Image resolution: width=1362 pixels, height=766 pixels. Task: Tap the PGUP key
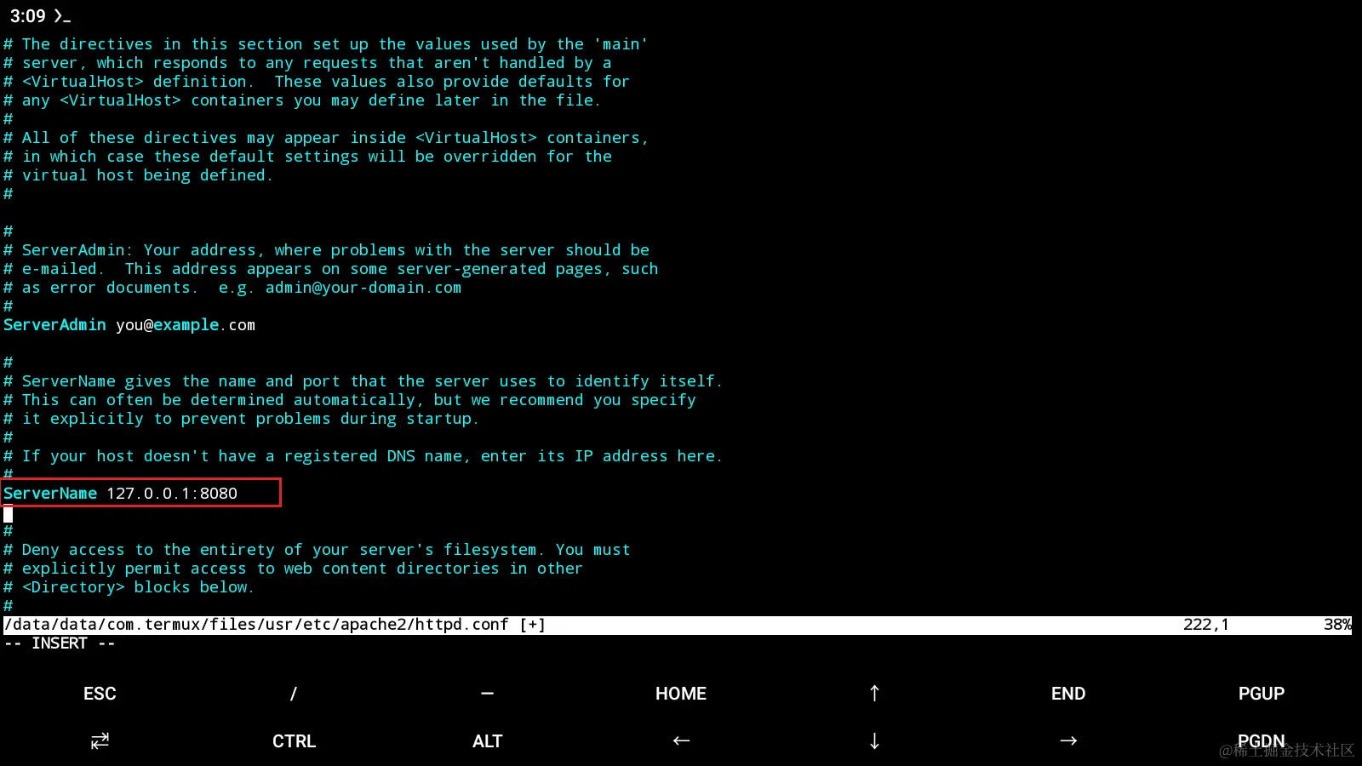click(1262, 694)
